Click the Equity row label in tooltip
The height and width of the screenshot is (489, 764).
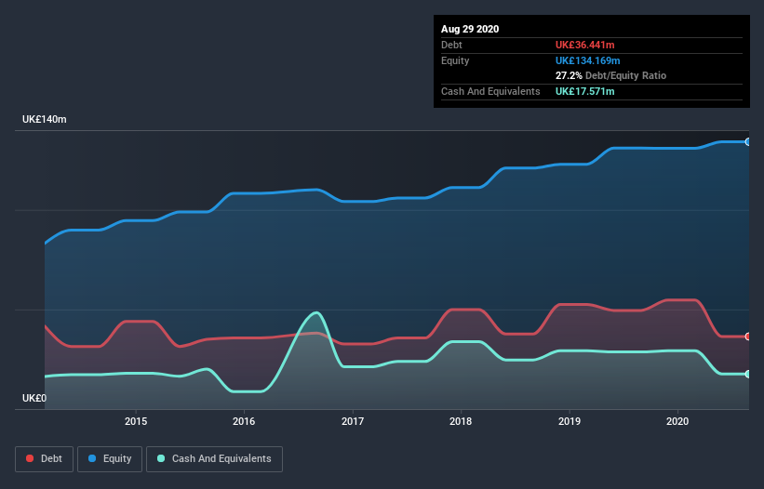pos(455,60)
